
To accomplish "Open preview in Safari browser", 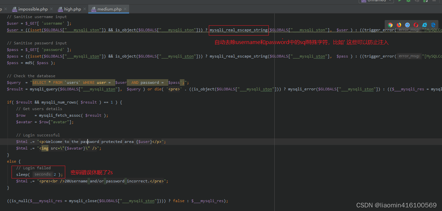I will point(407,25).
